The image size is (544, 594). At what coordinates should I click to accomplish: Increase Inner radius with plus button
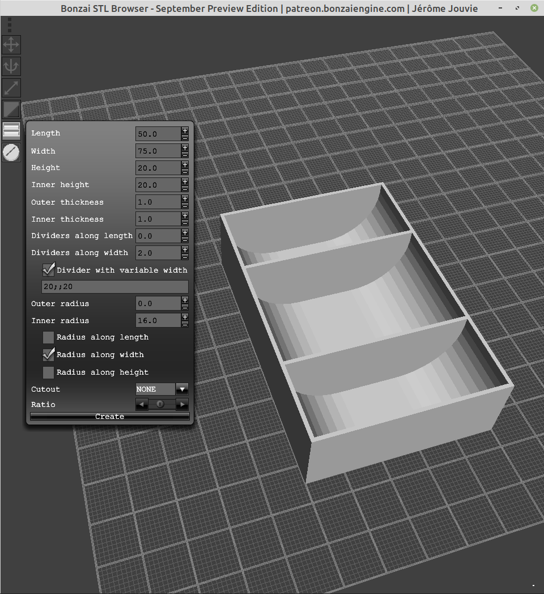185,317
